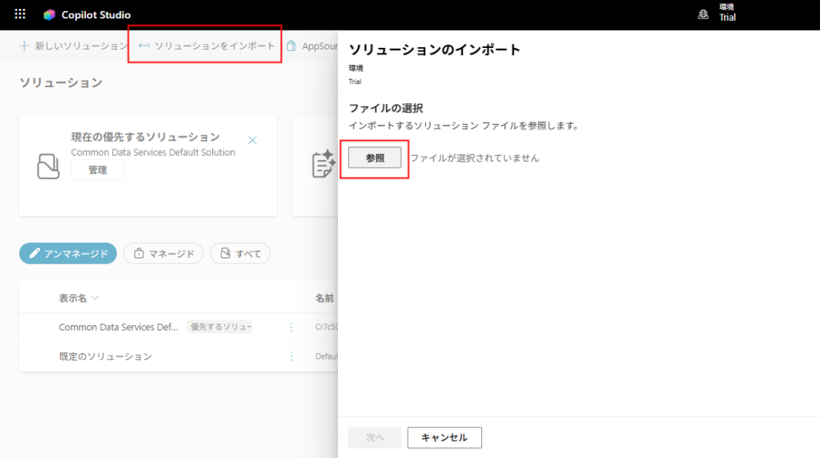Screen dimensions: 820x458
Task: Click the キャンセル button
Action: 444,437
